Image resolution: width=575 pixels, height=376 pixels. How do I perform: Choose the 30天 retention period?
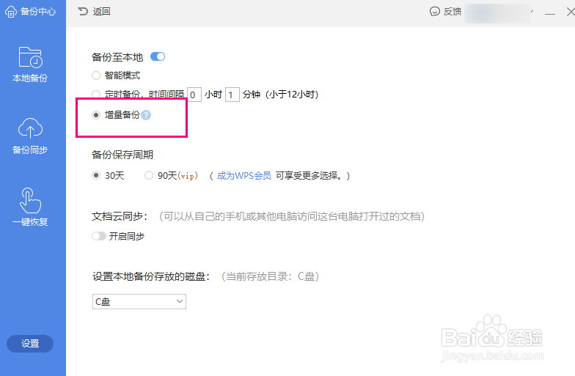[95, 175]
